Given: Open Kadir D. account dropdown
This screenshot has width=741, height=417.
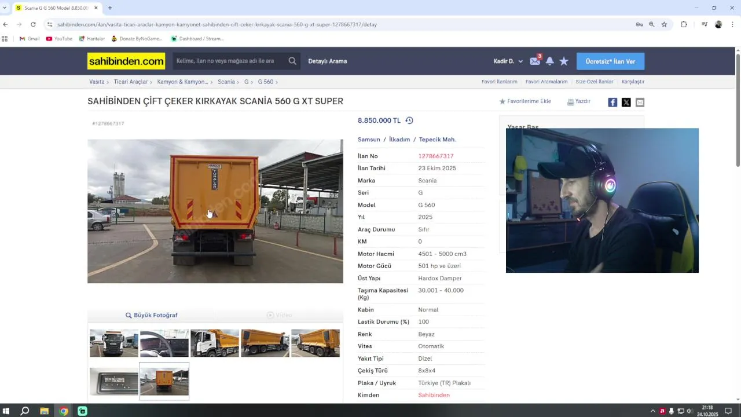Looking at the screenshot, I should pyautogui.click(x=508, y=61).
